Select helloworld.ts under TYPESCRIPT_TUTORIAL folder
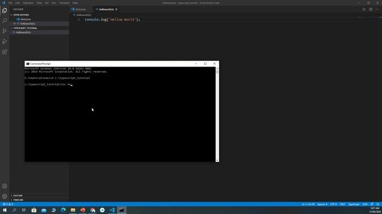Screen dimensions: 382x214 point(23,32)
